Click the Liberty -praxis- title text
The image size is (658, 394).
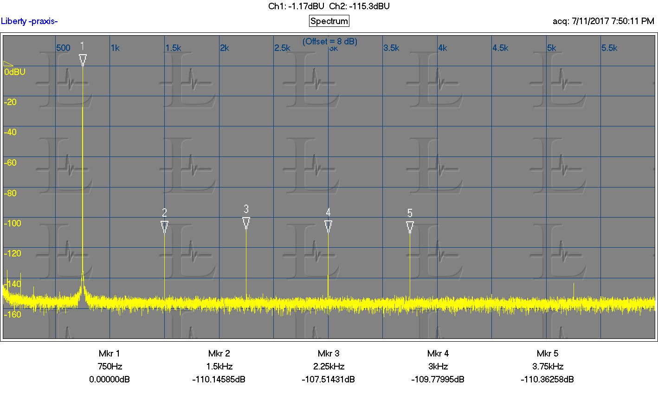pyautogui.click(x=29, y=21)
